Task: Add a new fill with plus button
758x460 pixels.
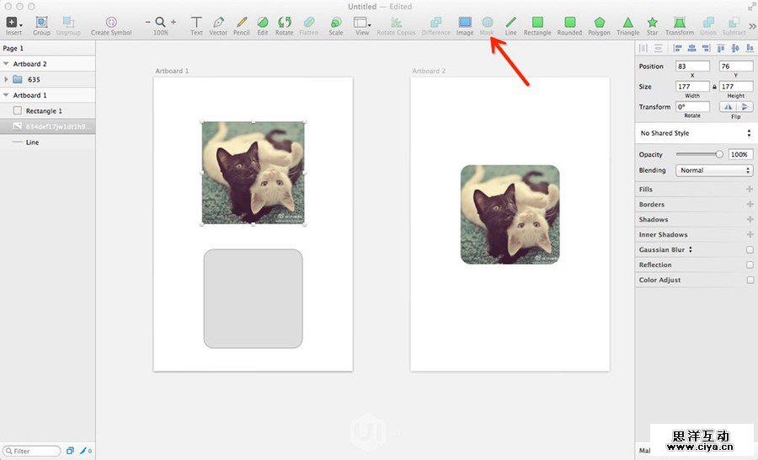Action: pos(750,190)
